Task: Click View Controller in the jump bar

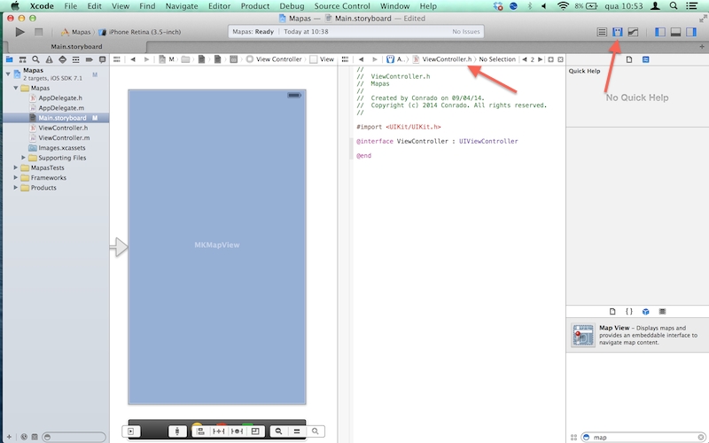Action: [274, 59]
